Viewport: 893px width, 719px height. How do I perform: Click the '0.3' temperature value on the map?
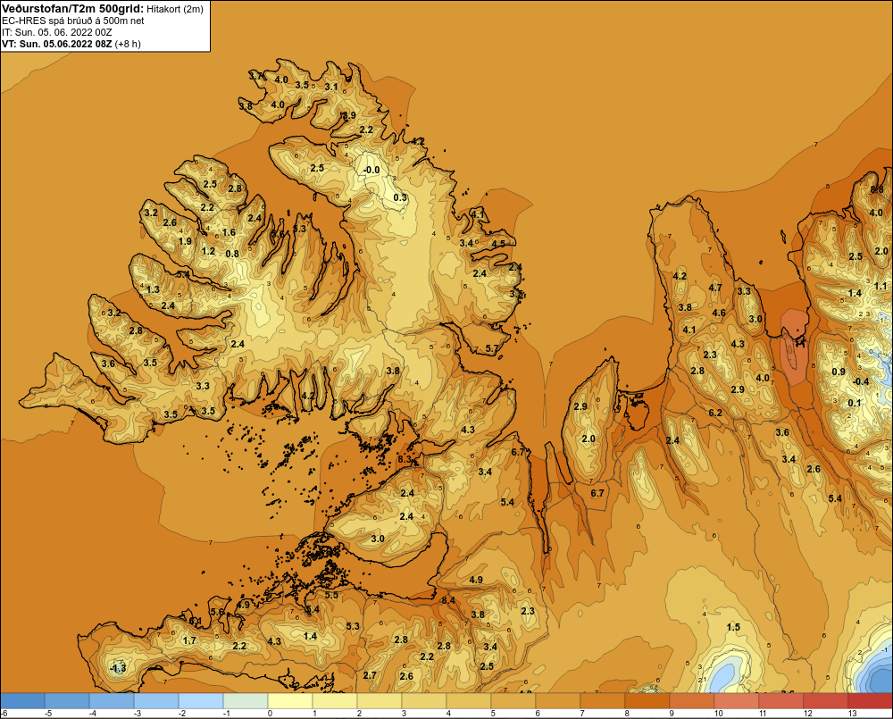coord(400,197)
